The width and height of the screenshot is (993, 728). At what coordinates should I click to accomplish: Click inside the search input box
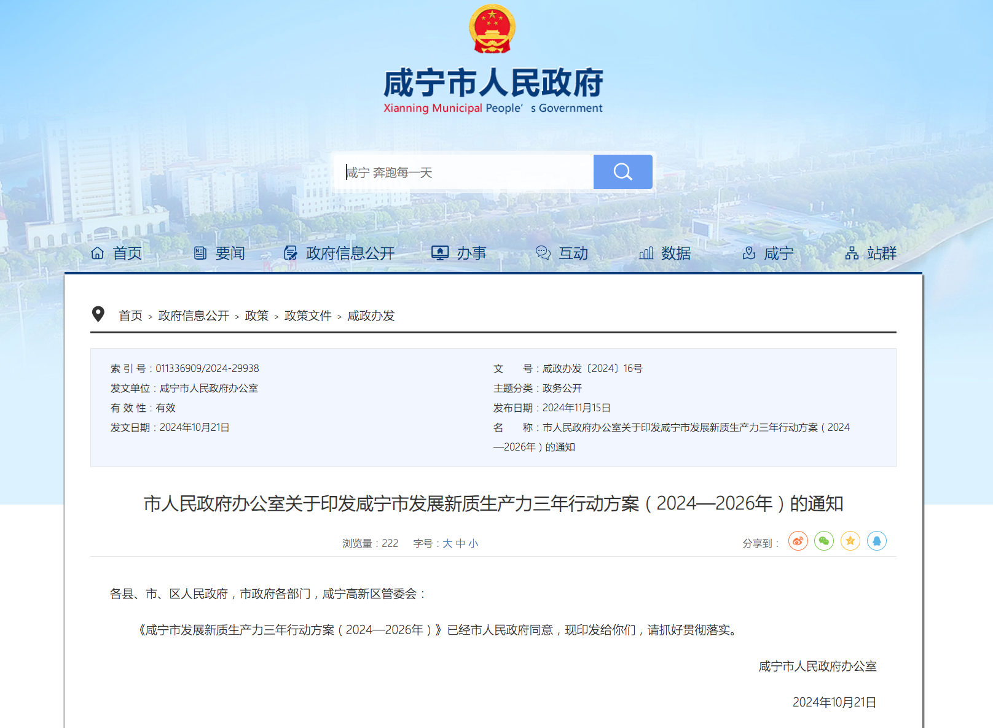pos(461,172)
